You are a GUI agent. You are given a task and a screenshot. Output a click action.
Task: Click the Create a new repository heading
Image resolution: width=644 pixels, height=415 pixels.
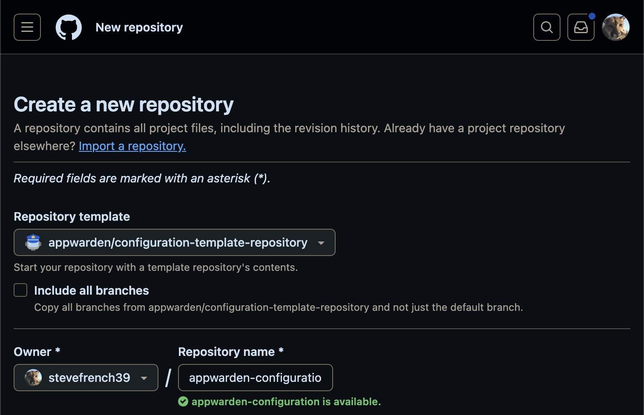click(x=124, y=105)
